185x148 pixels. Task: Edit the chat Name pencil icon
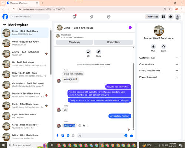[x=99, y=52]
